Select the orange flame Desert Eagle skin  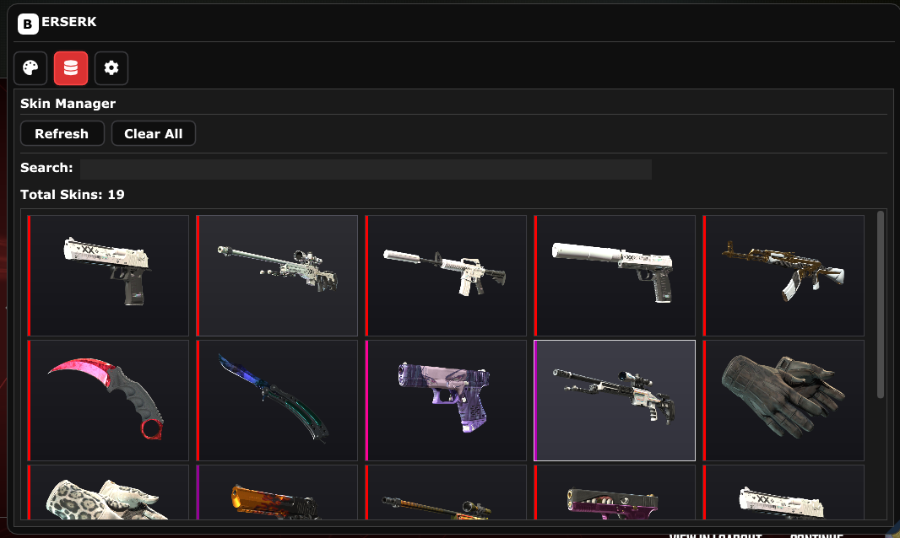(x=277, y=492)
